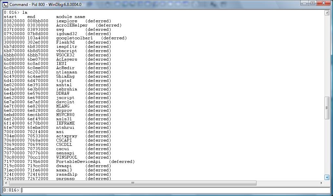Click the vertical scrollbar up arrow

tap(327, 13)
